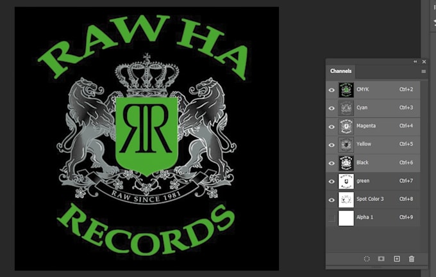Select Spot Color 3 thumbnail
The height and width of the screenshot is (277, 436).
point(346,200)
